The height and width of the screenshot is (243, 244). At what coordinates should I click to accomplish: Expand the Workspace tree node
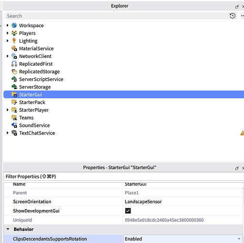7,25
